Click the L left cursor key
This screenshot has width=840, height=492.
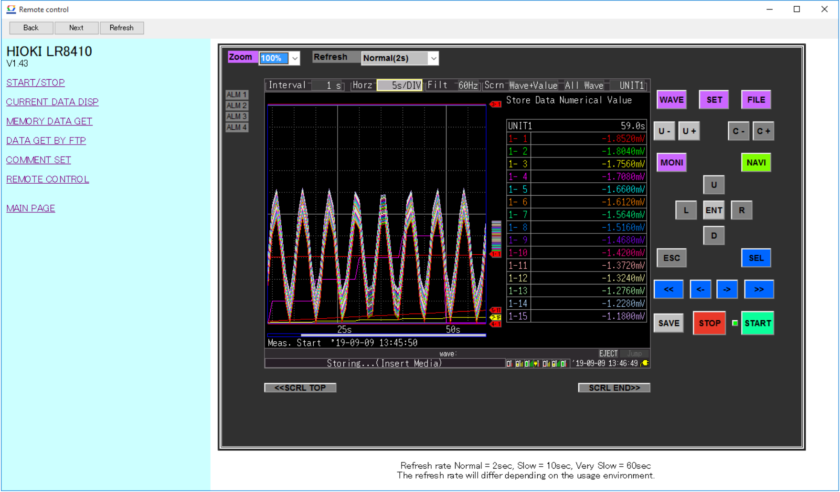686,210
